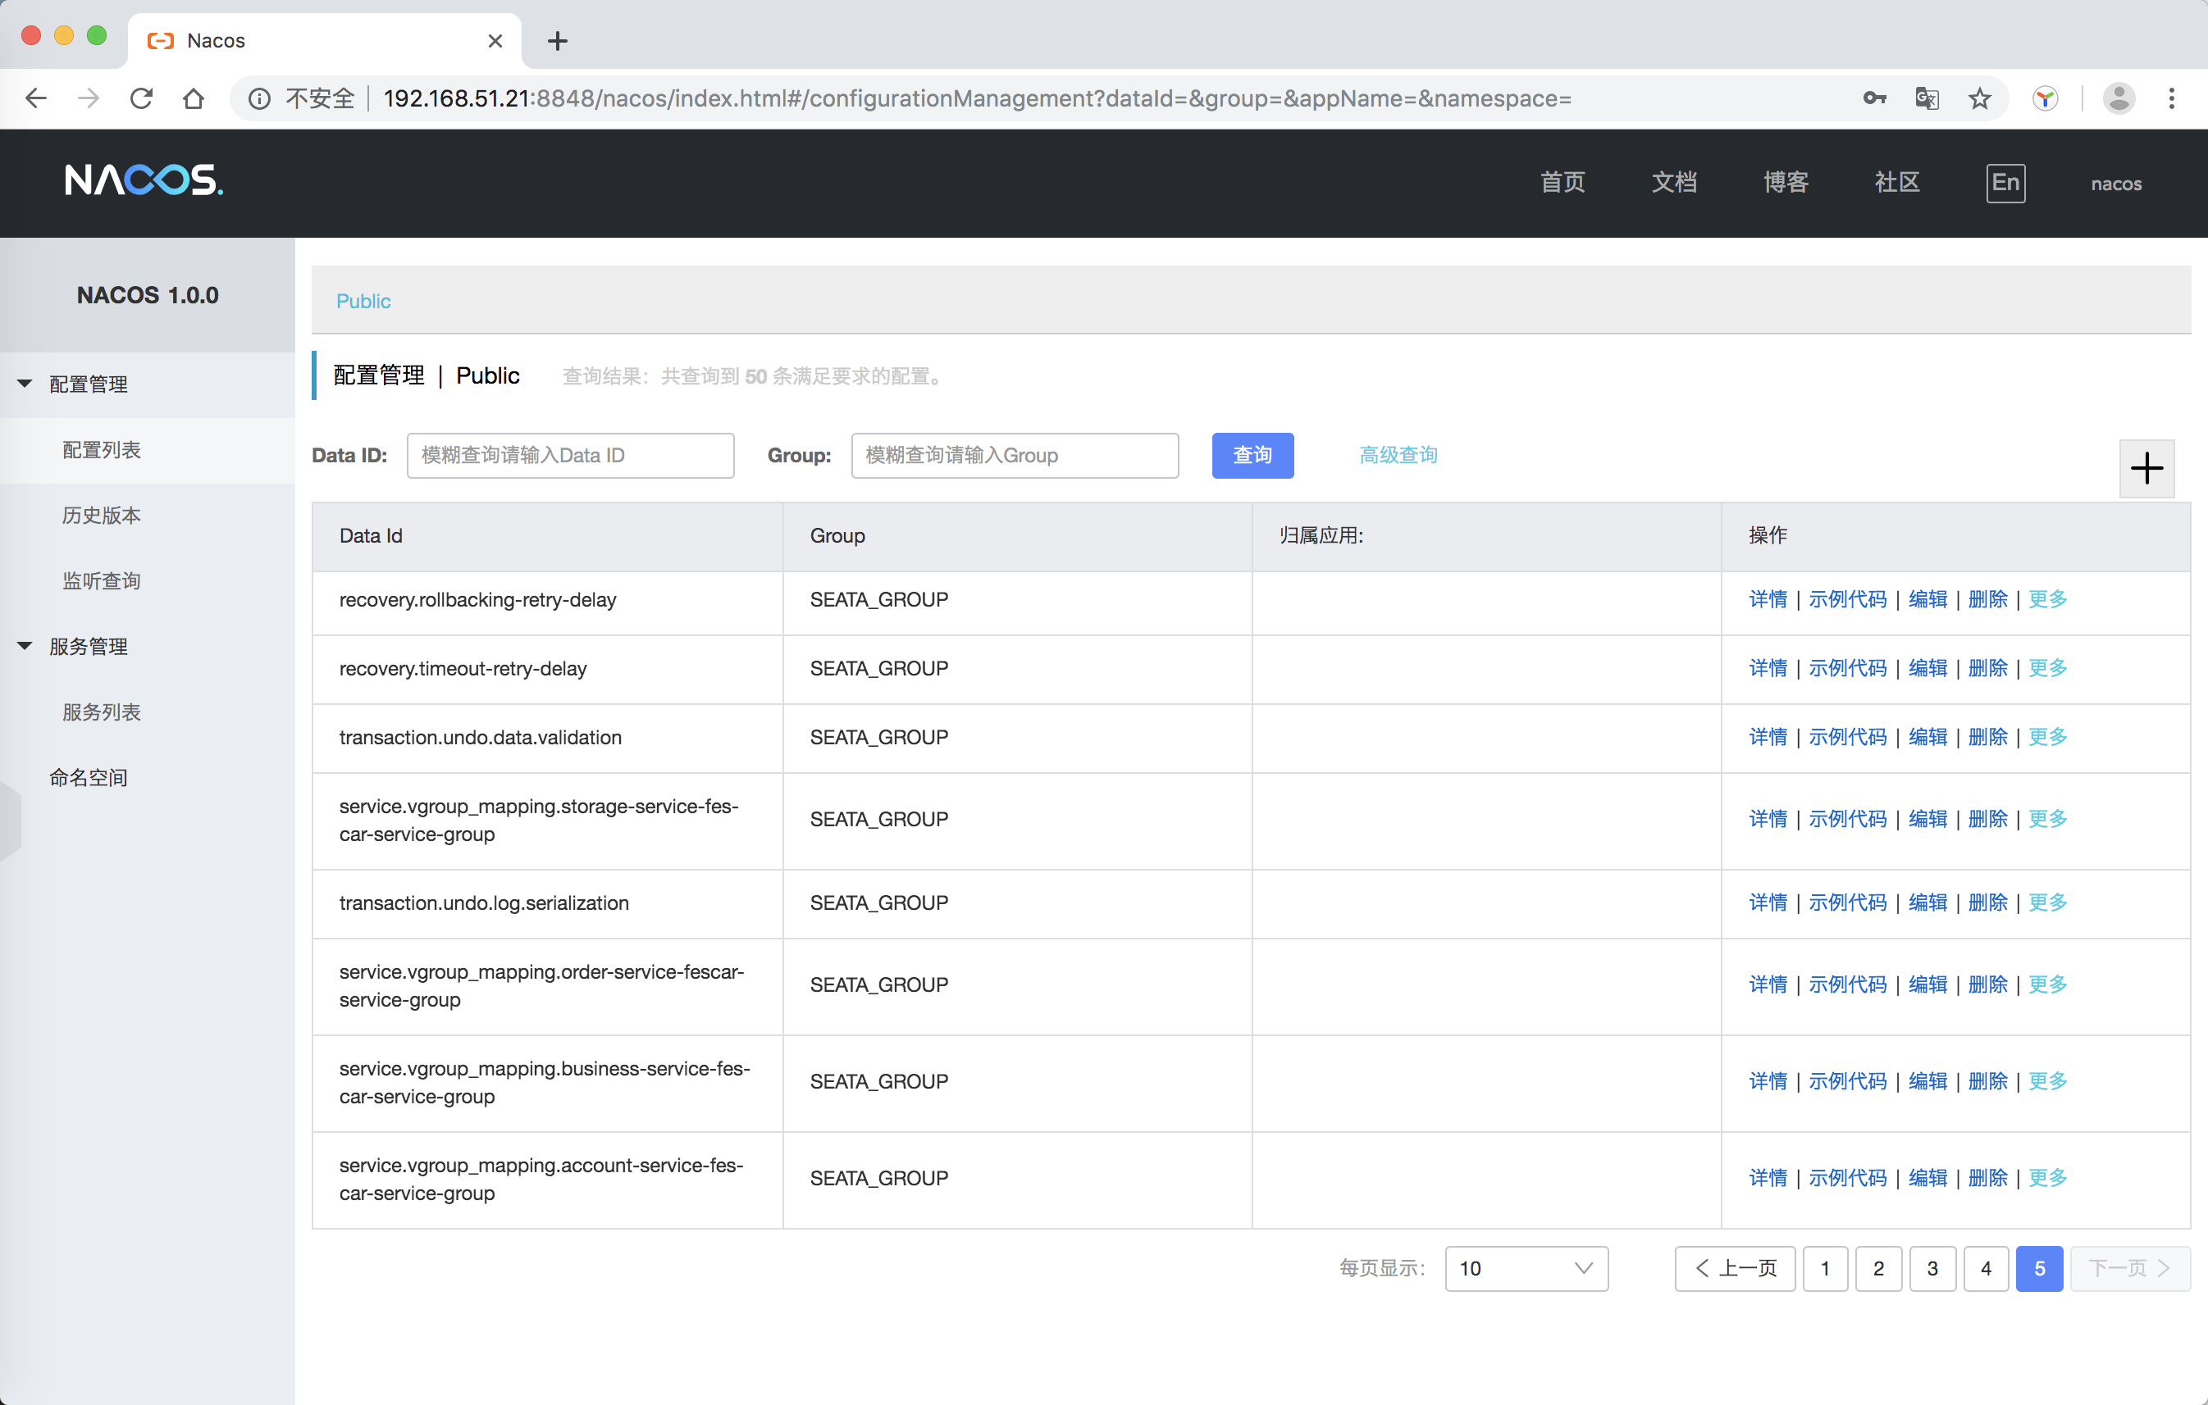Switch language with the En toggle
The image size is (2208, 1405).
pyautogui.click(x=2005, y=182)
